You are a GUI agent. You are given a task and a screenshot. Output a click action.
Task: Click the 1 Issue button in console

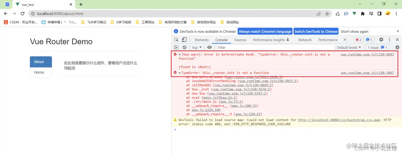(377, 48)
